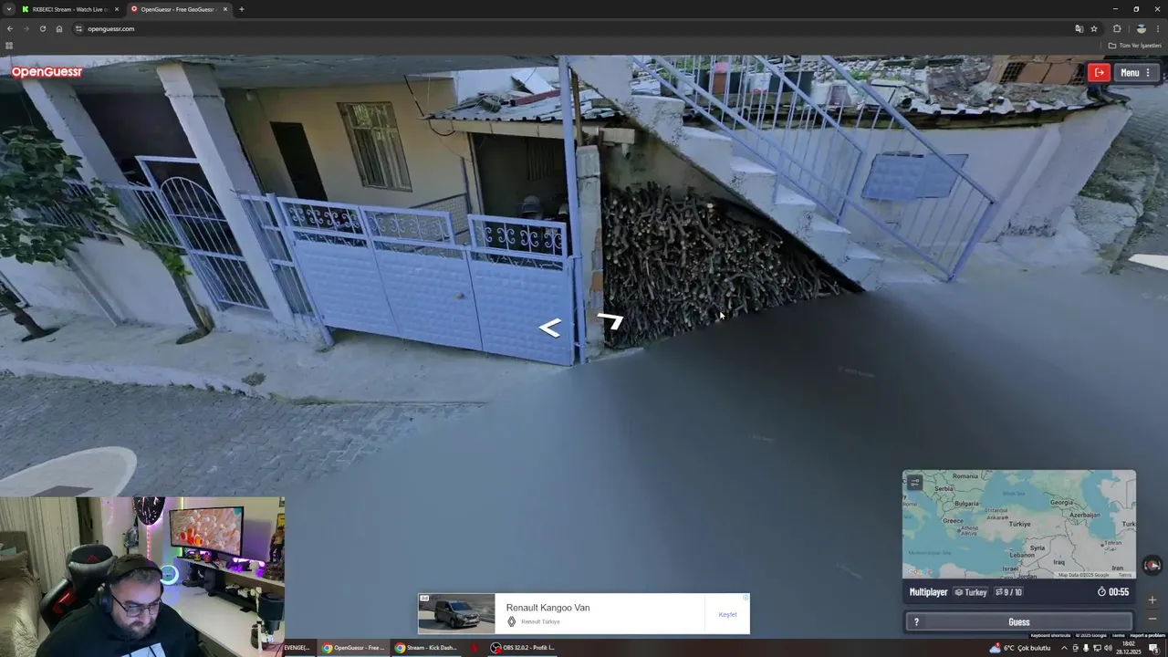Click the Keyboard shortcuts link
This screenshot has height=657, width=1168.
(1050, 635)
